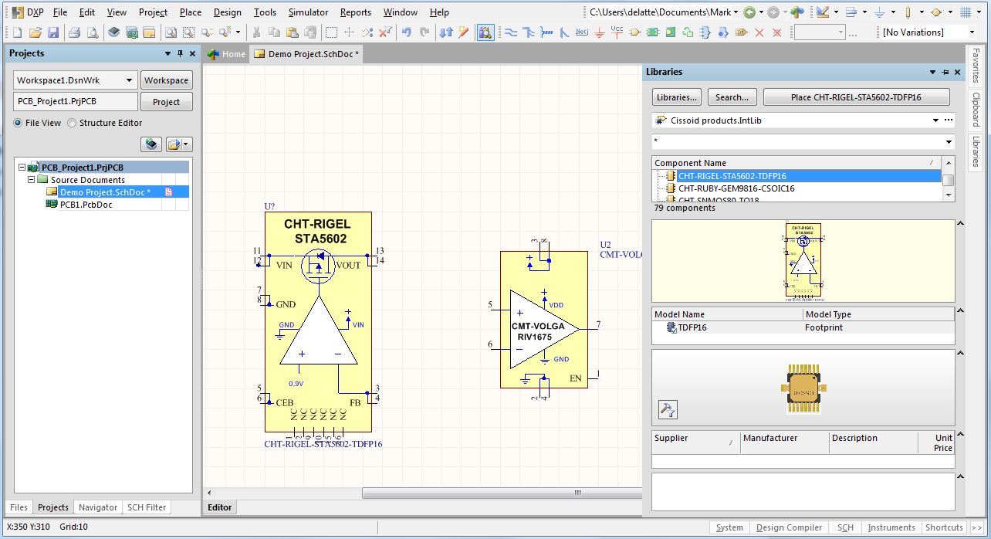Open the Clipboard side panel tab

tap(976, 110)
